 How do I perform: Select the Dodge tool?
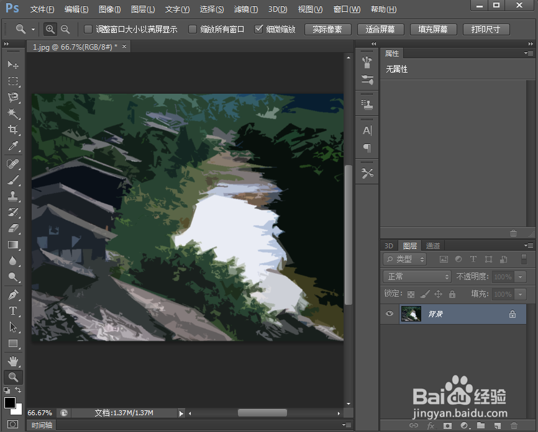pyautogui.click(x=13, y=277)
